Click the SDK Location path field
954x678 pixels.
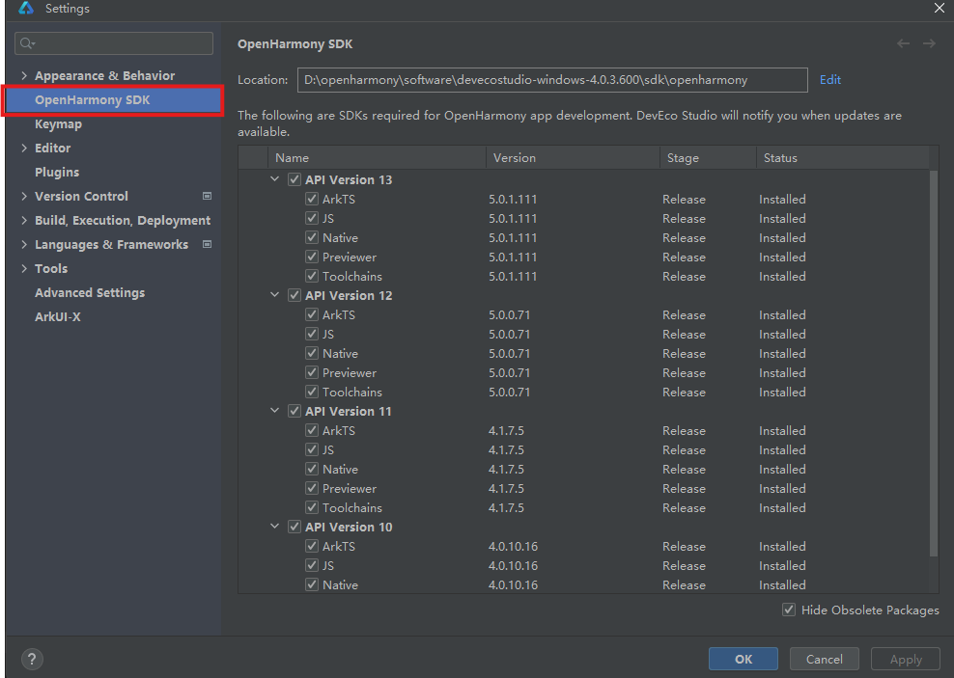[551, 80]
